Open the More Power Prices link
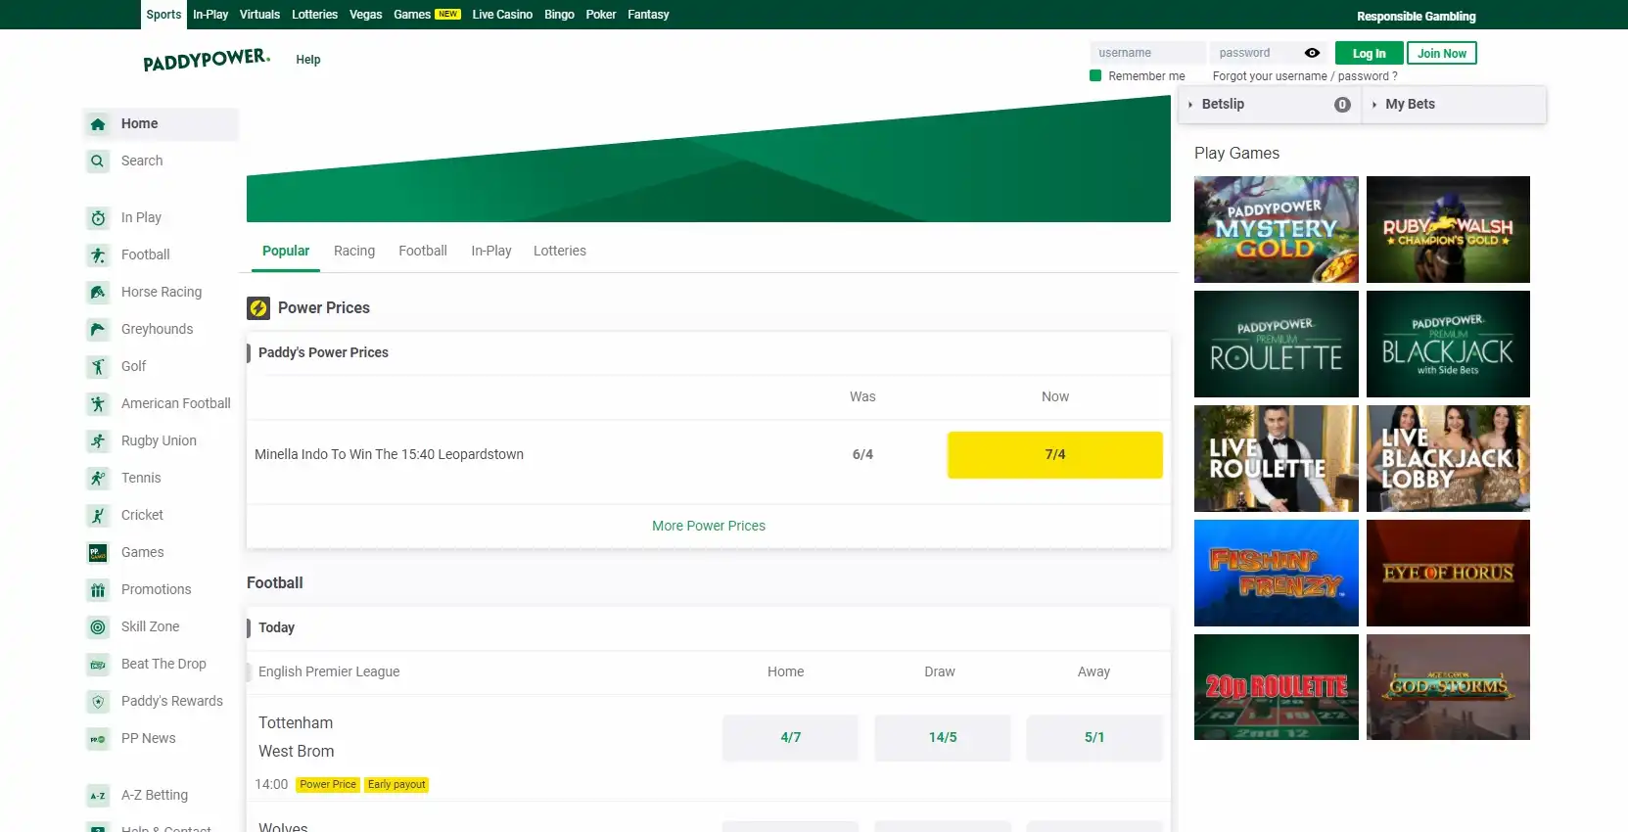This screenshot has height=832, width=1628. (x=709, y=526)
